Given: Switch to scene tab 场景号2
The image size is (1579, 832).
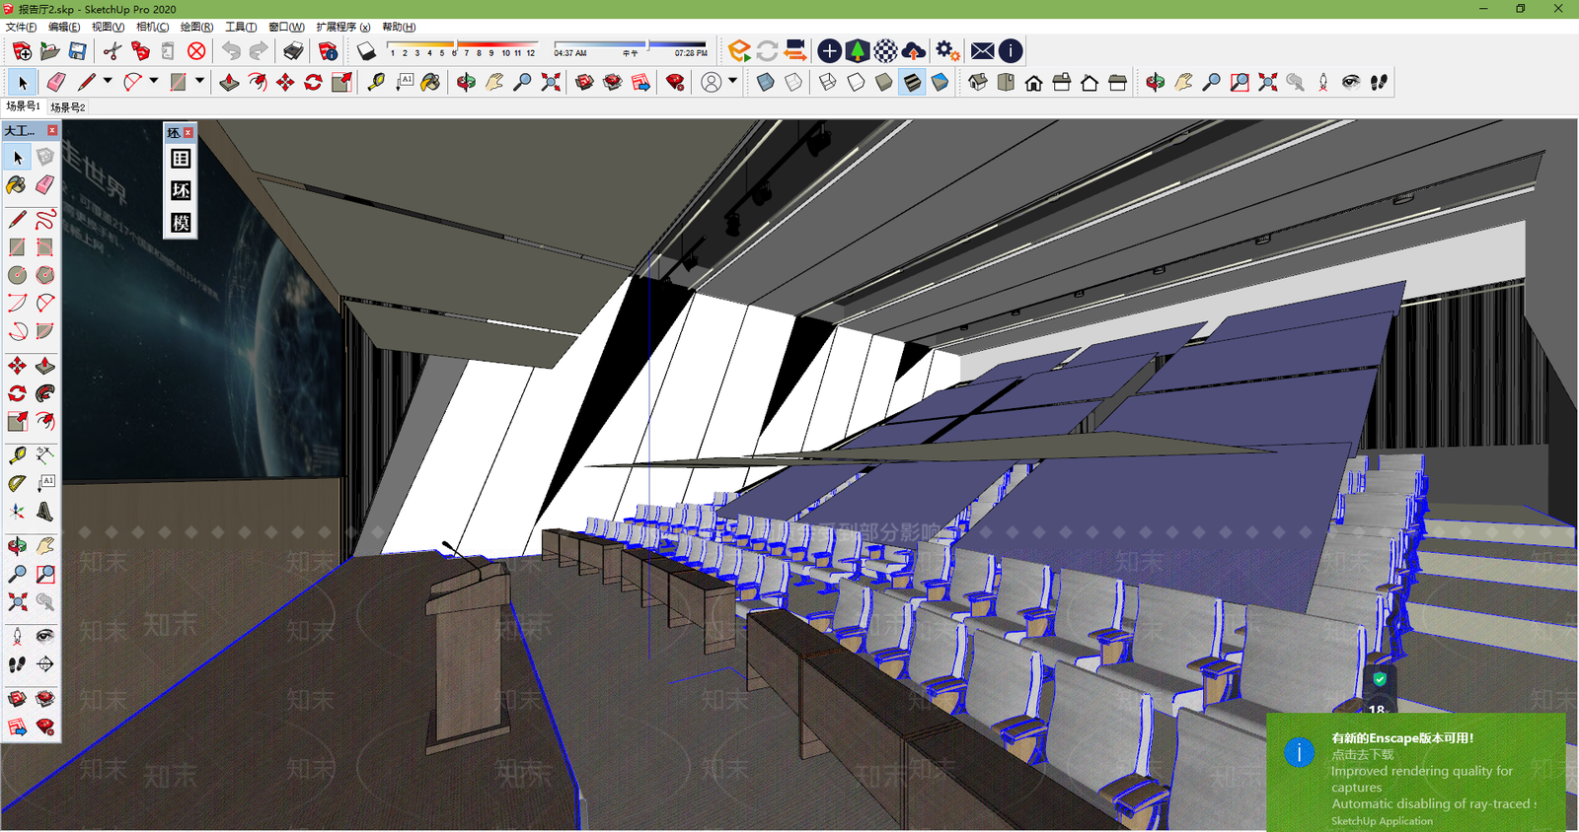Looking at the screenshot, I should tap(68, 106).
